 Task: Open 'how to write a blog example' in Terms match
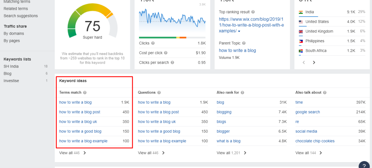coord(83,141)
